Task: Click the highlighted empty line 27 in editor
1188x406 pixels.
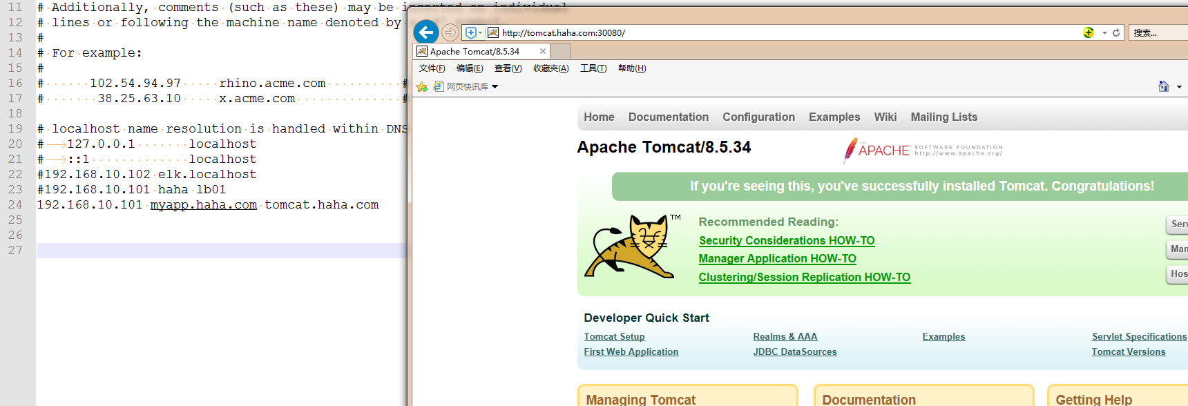Action: coord(221,250)
